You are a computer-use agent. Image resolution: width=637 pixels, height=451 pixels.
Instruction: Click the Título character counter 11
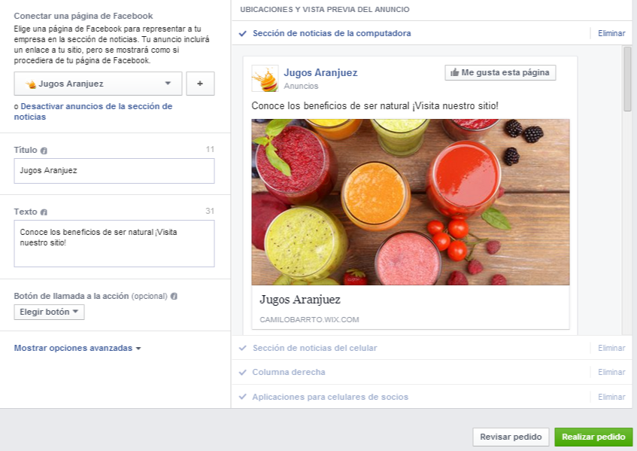point(210,149)
